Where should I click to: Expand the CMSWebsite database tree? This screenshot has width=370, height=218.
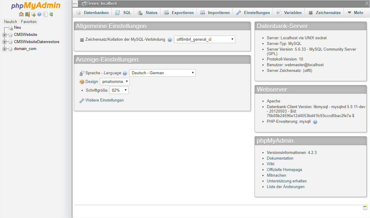(4, 35)
